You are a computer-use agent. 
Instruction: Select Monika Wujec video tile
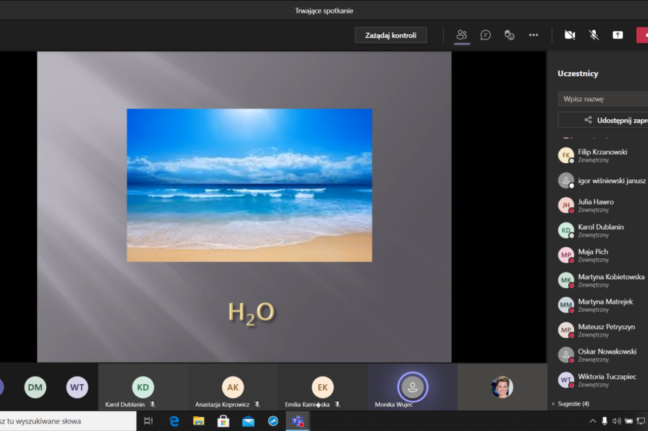[413, 387]
